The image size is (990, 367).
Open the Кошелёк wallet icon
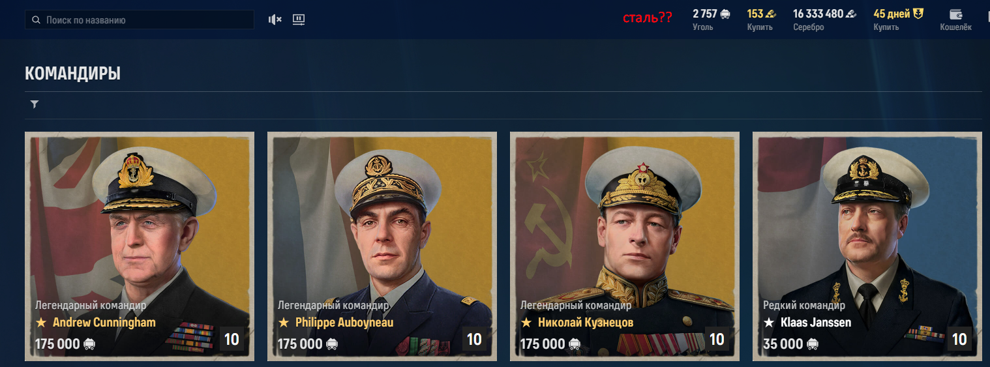coord(956,14)
